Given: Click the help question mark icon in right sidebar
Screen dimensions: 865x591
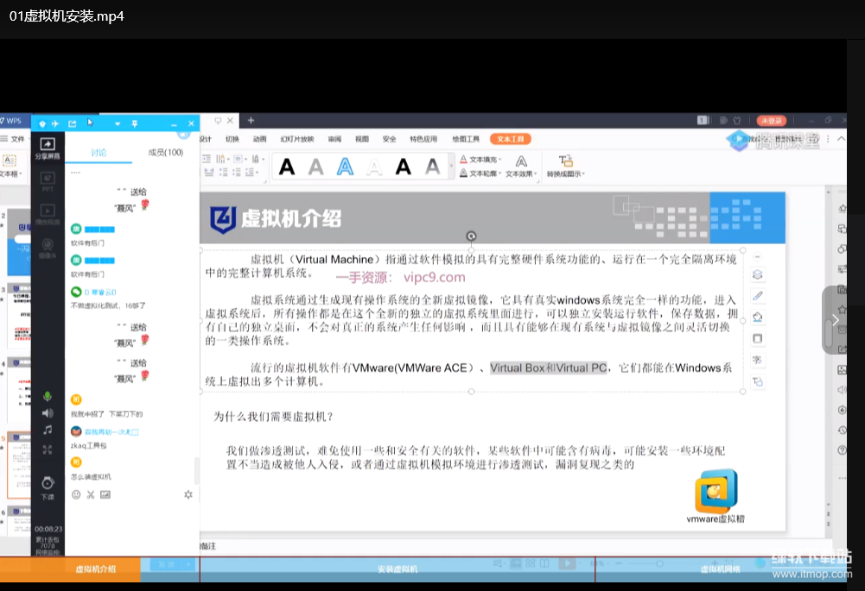Looking at the screenshot, I should point(842,450).
